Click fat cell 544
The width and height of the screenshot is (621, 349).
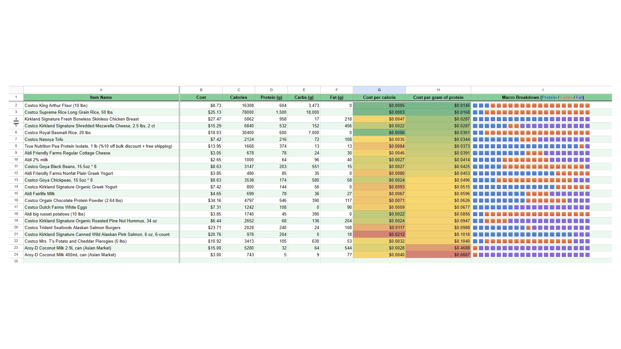(336, 248)
